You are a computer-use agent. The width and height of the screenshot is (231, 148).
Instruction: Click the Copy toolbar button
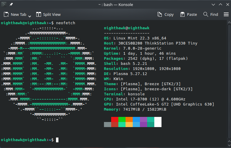tap(165, 14)
